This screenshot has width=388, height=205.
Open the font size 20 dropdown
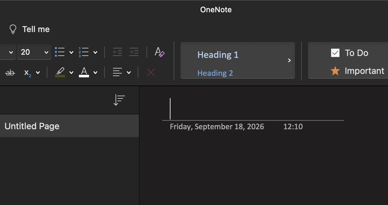click(x=46, y=52)
